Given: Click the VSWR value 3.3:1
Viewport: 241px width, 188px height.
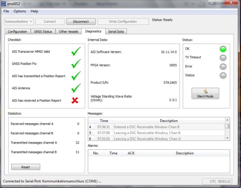Looking at the screenshot, I should (x=173, y=100).
